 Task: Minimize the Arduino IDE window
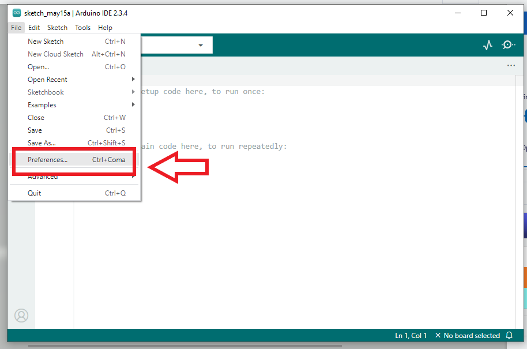pyautogui.click(x=458, y=13)
